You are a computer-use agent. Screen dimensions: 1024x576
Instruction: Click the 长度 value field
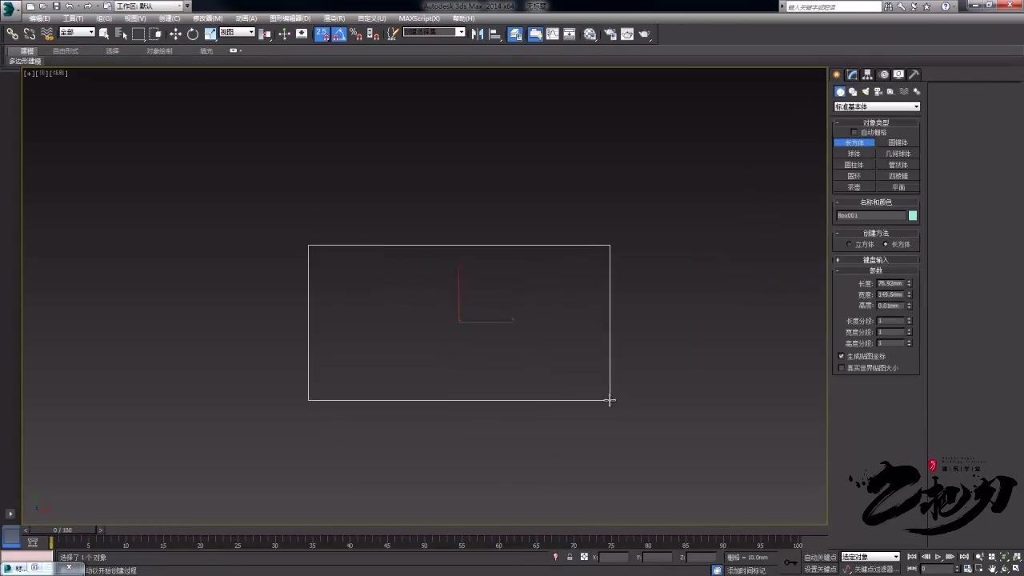[x=890, y=283]
